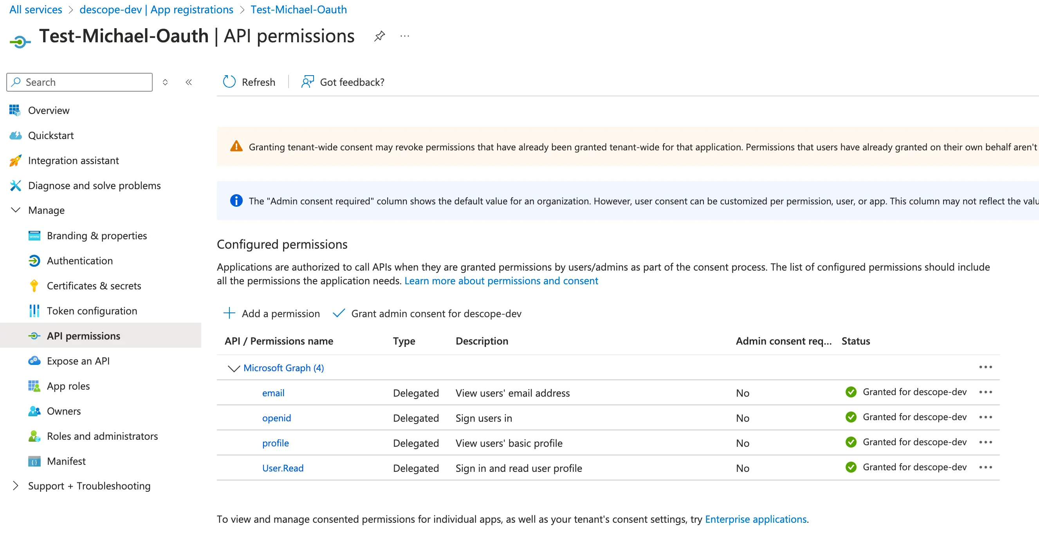Open Token configuration
The width and height of the screenshot is (1039, 538).
click(92, 311)
